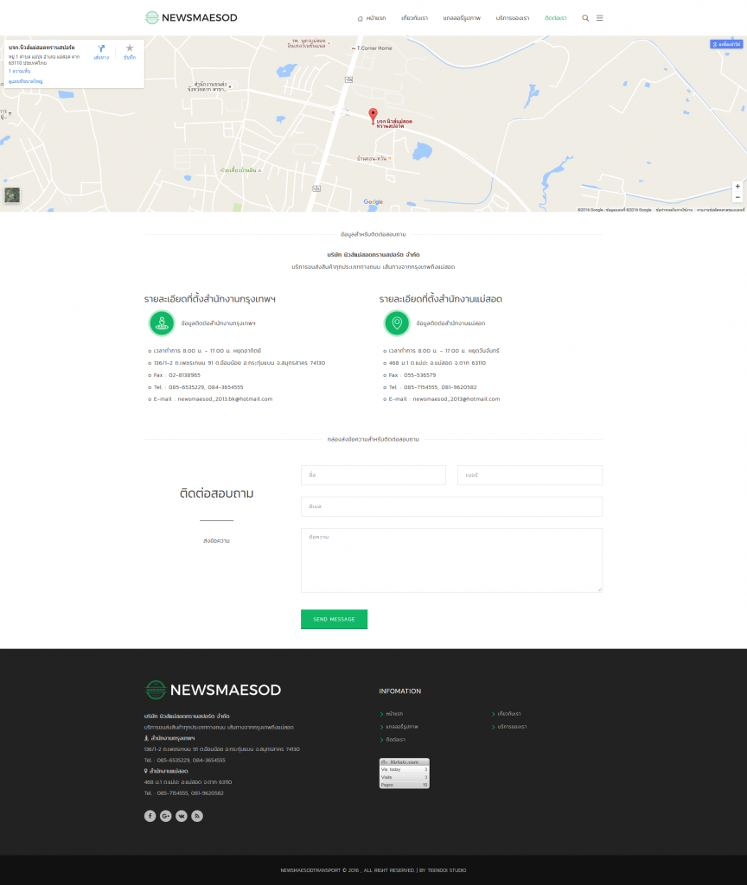
Task: Open the บริการของเรา menu item
Action: 513,18
